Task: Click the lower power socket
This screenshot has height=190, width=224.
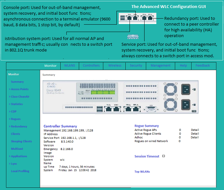Action: pos(186,105)
